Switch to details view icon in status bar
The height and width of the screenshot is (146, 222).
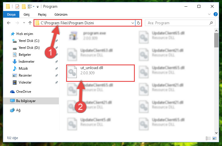208,138
